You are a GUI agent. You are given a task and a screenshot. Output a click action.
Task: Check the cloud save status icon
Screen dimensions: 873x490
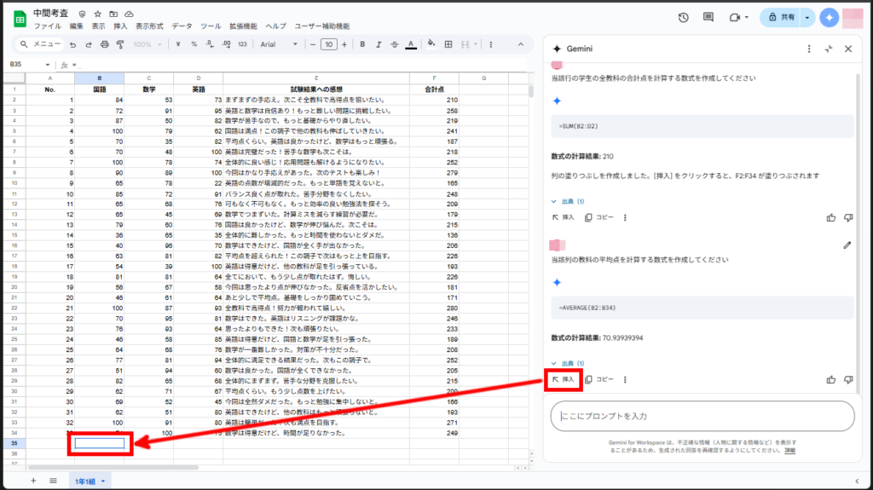click(130, 14)
